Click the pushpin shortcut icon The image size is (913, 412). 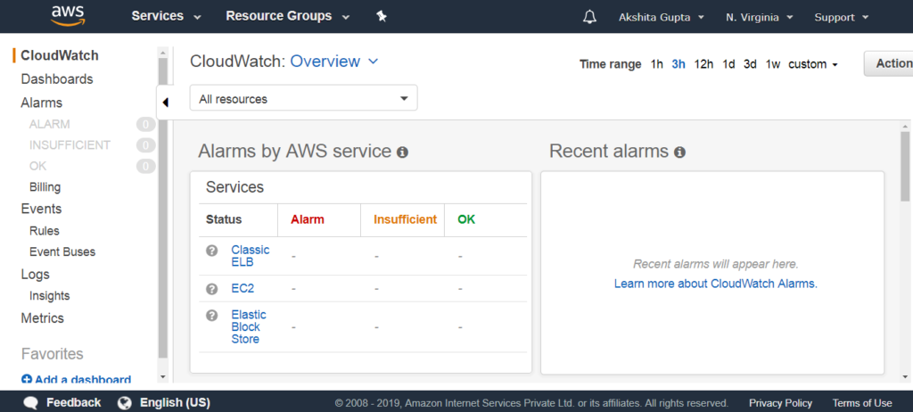pos(382,16)
